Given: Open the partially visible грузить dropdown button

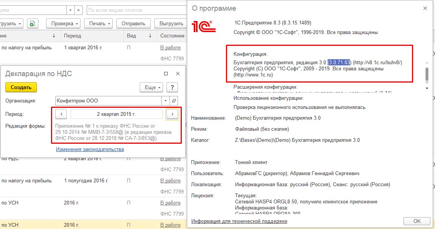Looking at the screenshot, I should click(11, 23).
